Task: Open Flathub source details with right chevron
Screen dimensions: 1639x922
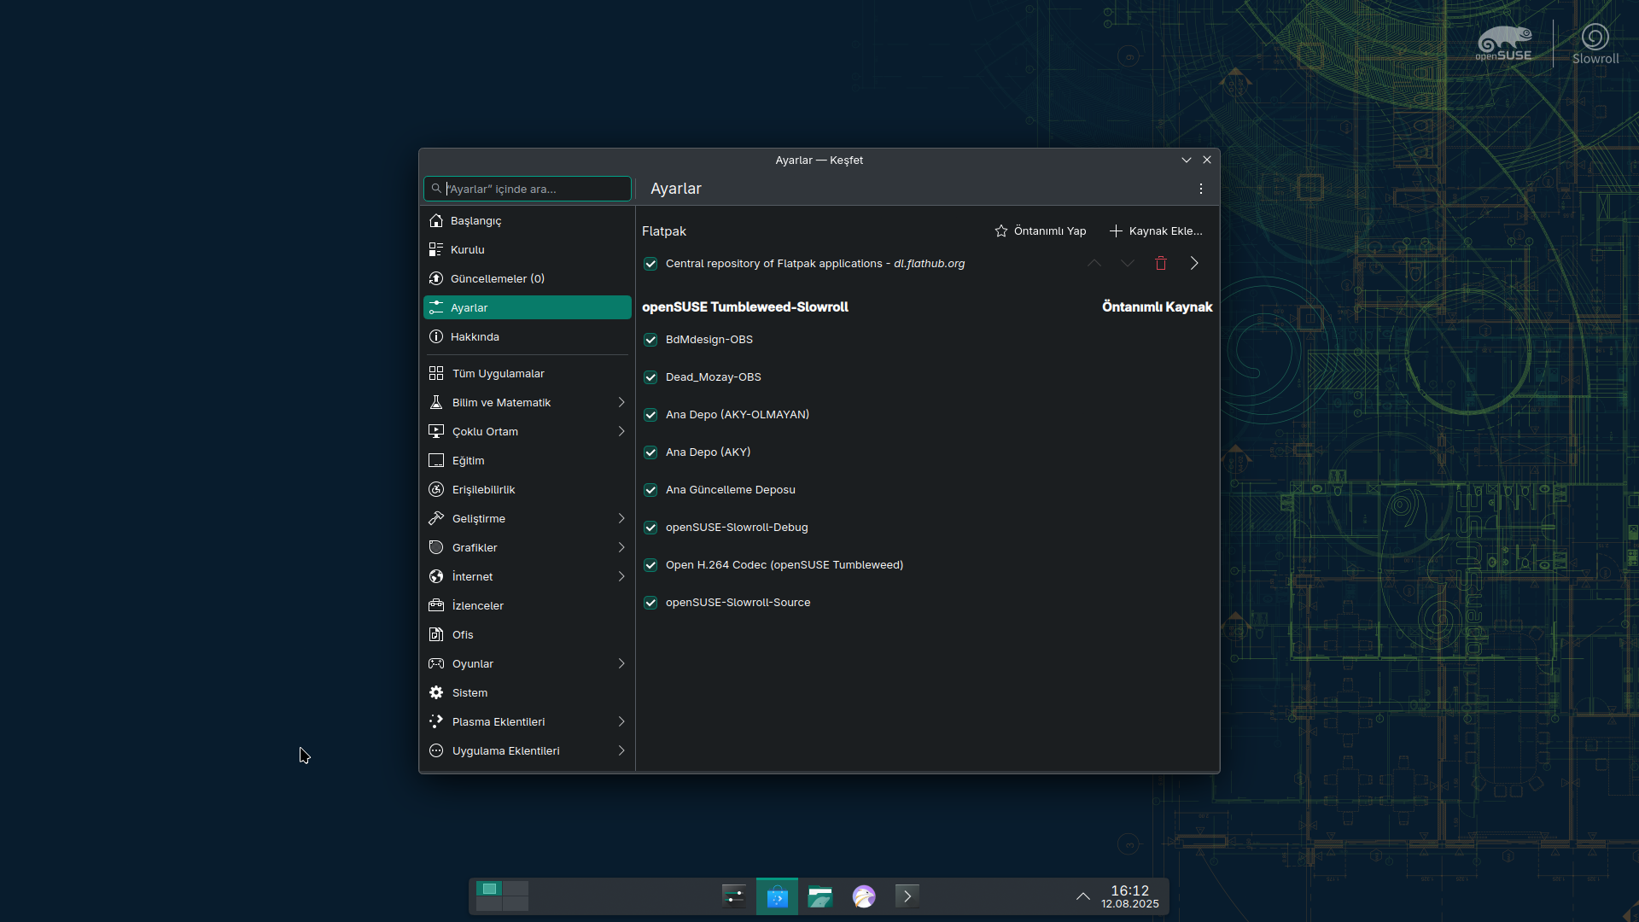Action: pos(1194,263)
